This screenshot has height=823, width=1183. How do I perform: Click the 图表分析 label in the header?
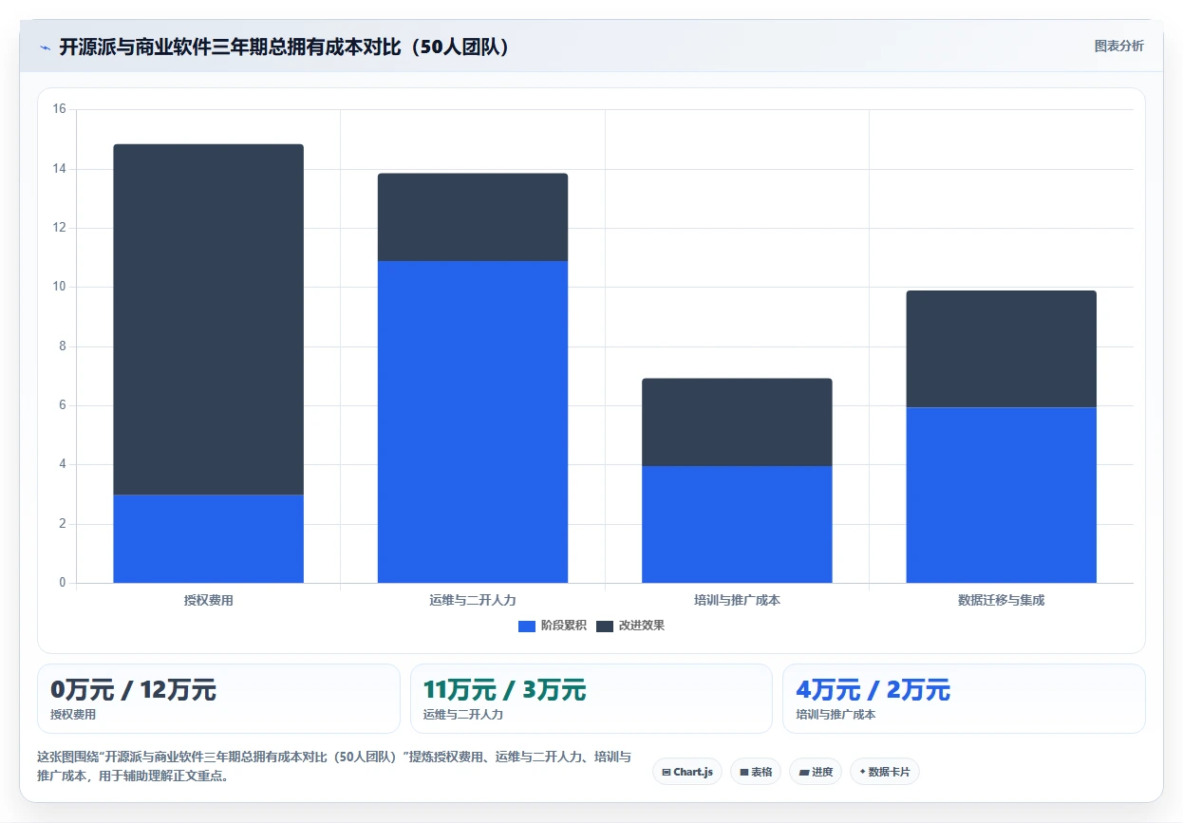click(1118, 46)
